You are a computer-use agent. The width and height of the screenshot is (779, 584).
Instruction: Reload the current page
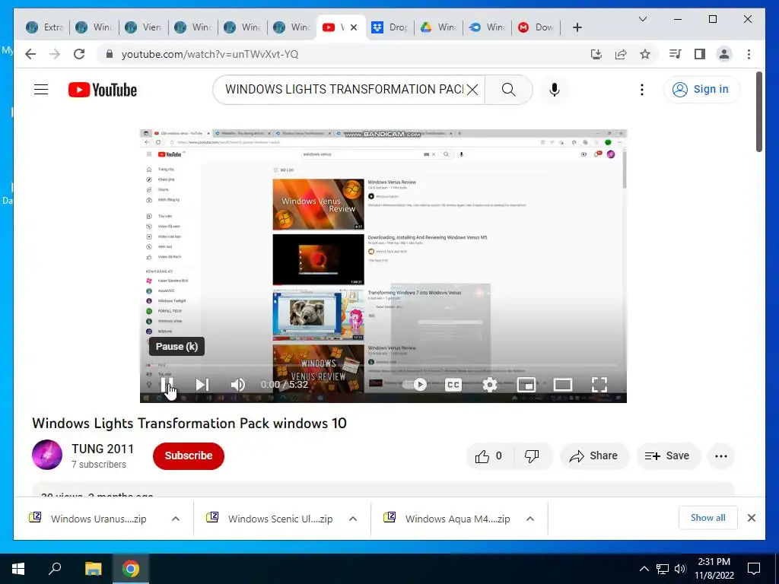point(79,54)
